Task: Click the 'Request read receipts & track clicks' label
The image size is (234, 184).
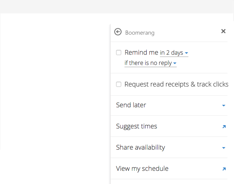Action: pyautogui.click(x=176, y=84)
